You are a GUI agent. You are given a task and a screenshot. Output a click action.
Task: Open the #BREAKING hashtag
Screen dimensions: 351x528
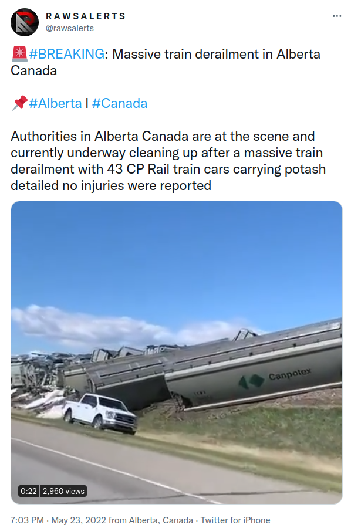(x=67, y=54)
